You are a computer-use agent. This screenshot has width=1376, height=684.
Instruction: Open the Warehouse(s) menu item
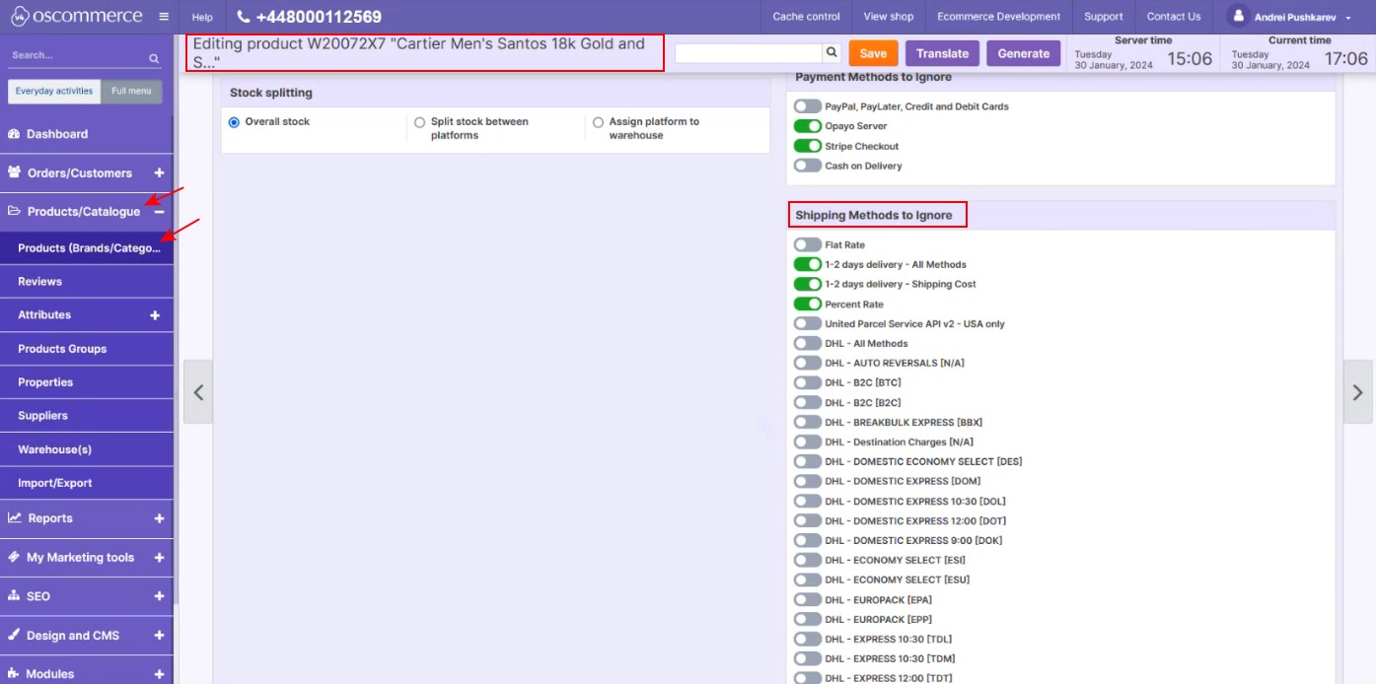tap(87, 449)
